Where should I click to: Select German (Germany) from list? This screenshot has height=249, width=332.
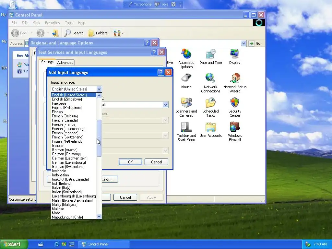pos(74,154)
